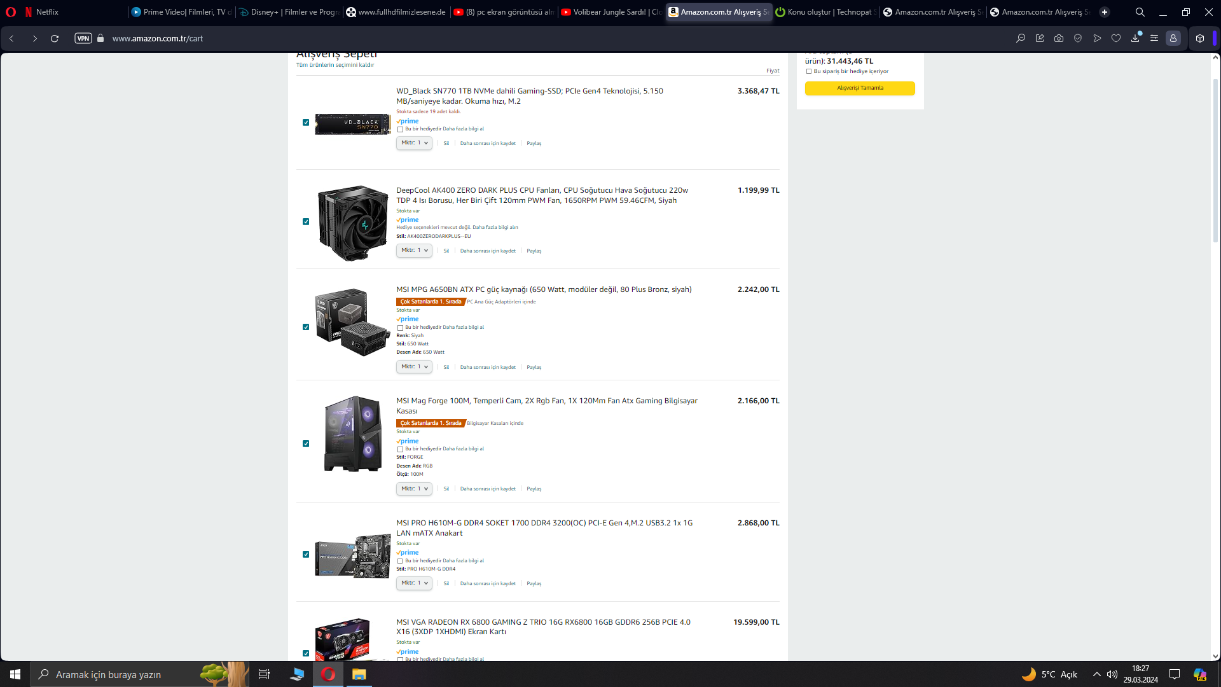
Task: Click the Opera snapshot camera icon
Action: tap(1059, 38)
